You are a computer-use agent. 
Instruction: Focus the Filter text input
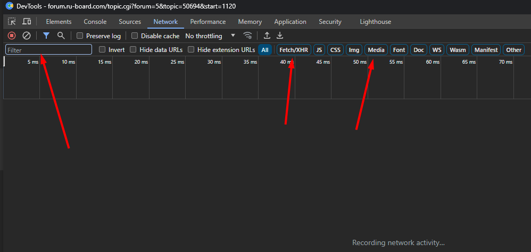pos(49,50)
